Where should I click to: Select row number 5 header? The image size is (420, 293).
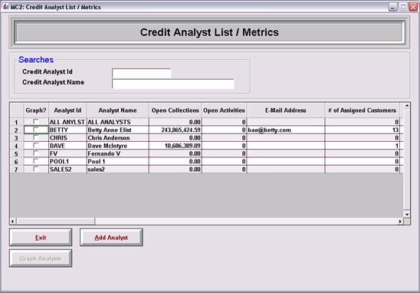pos(17,153)
